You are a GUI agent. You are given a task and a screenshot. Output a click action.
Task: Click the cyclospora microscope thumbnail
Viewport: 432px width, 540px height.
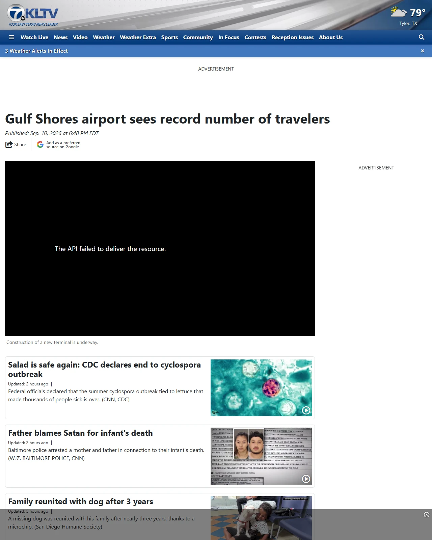click(261, 388)
